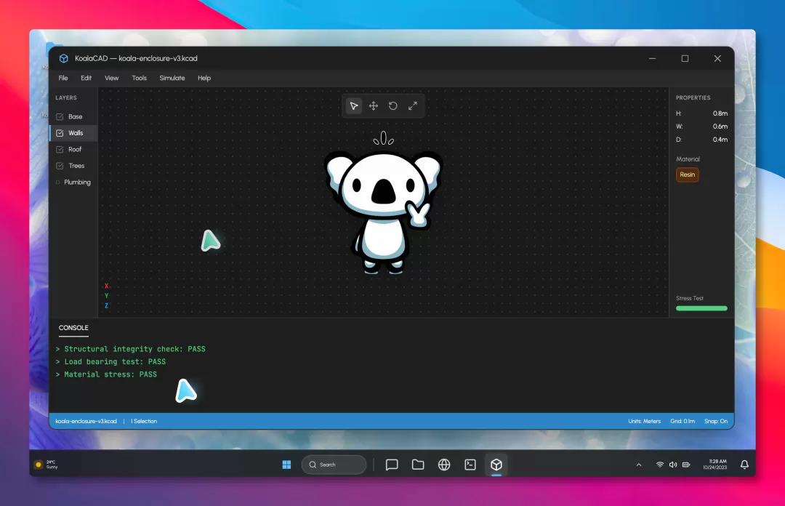Open the File menu
This screenshot has height=506, width=785.
coord(63,79)
